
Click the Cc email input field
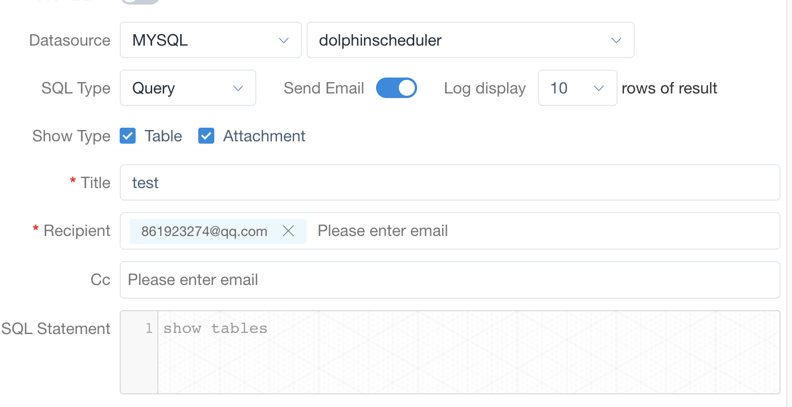pos(450,279)
